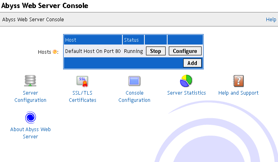
Task: Click the Host column header
Action: point(93,40)
